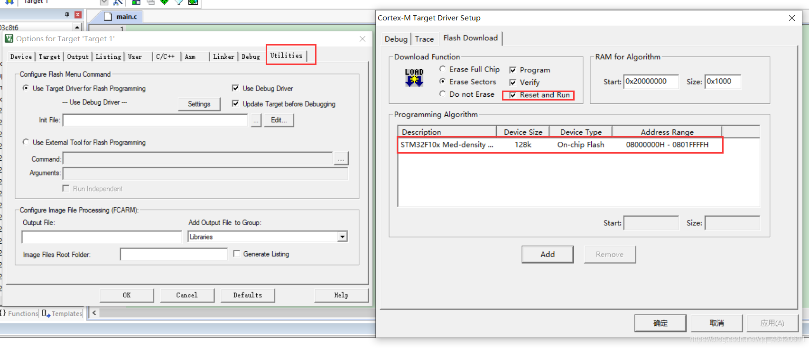This screenshot has height=348, width=809.
Task: Select the STM32F10x Med-density algorithm row
Action: click(559, 145)
